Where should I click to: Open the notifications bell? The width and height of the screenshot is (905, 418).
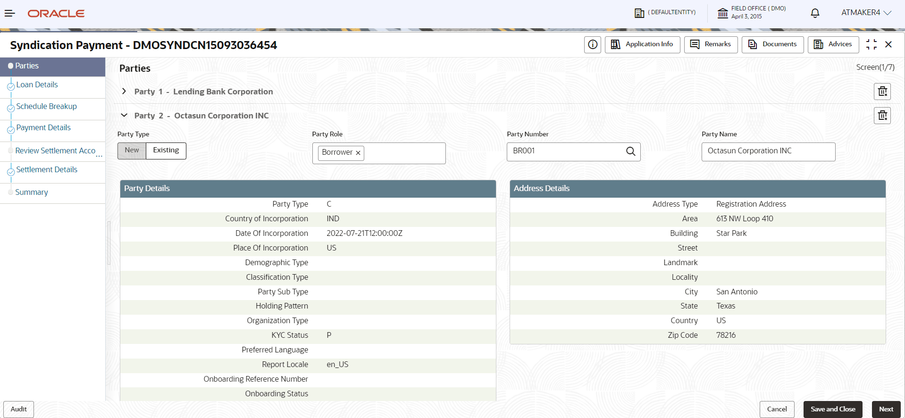click(815, 13)
